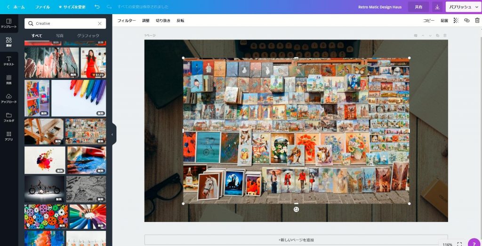This screenshot has width=482, height=246.
Task: Click the magnifier search icon
Action: (x=31, y=24)
